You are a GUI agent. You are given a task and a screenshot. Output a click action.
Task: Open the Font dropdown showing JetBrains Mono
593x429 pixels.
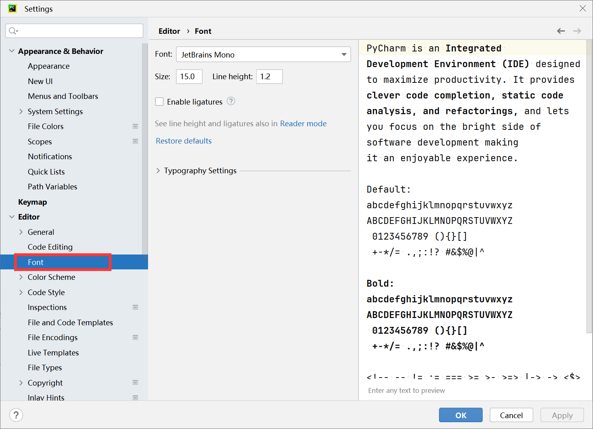264,54
